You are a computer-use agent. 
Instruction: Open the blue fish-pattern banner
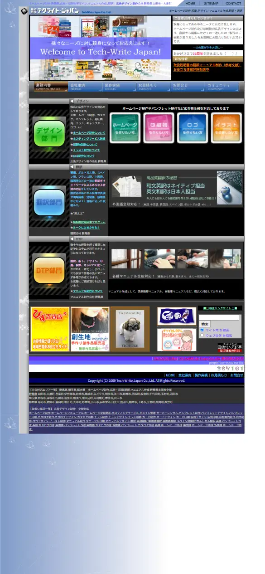tap(177, 316)
